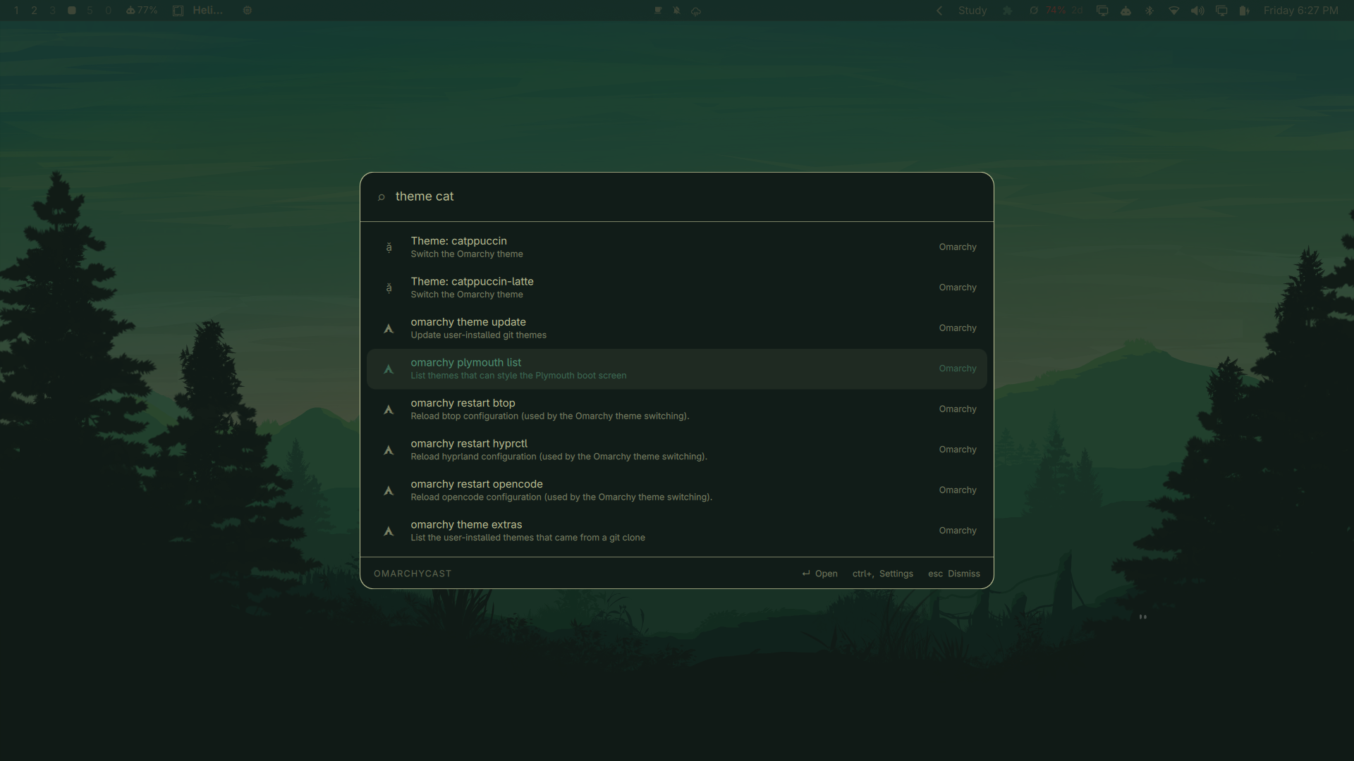Select 'omarchy restart btop' result
The image size is (1354, 761).
click(677, 409)
